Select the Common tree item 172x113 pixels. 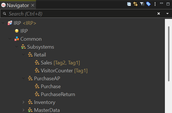coord(31,39)
